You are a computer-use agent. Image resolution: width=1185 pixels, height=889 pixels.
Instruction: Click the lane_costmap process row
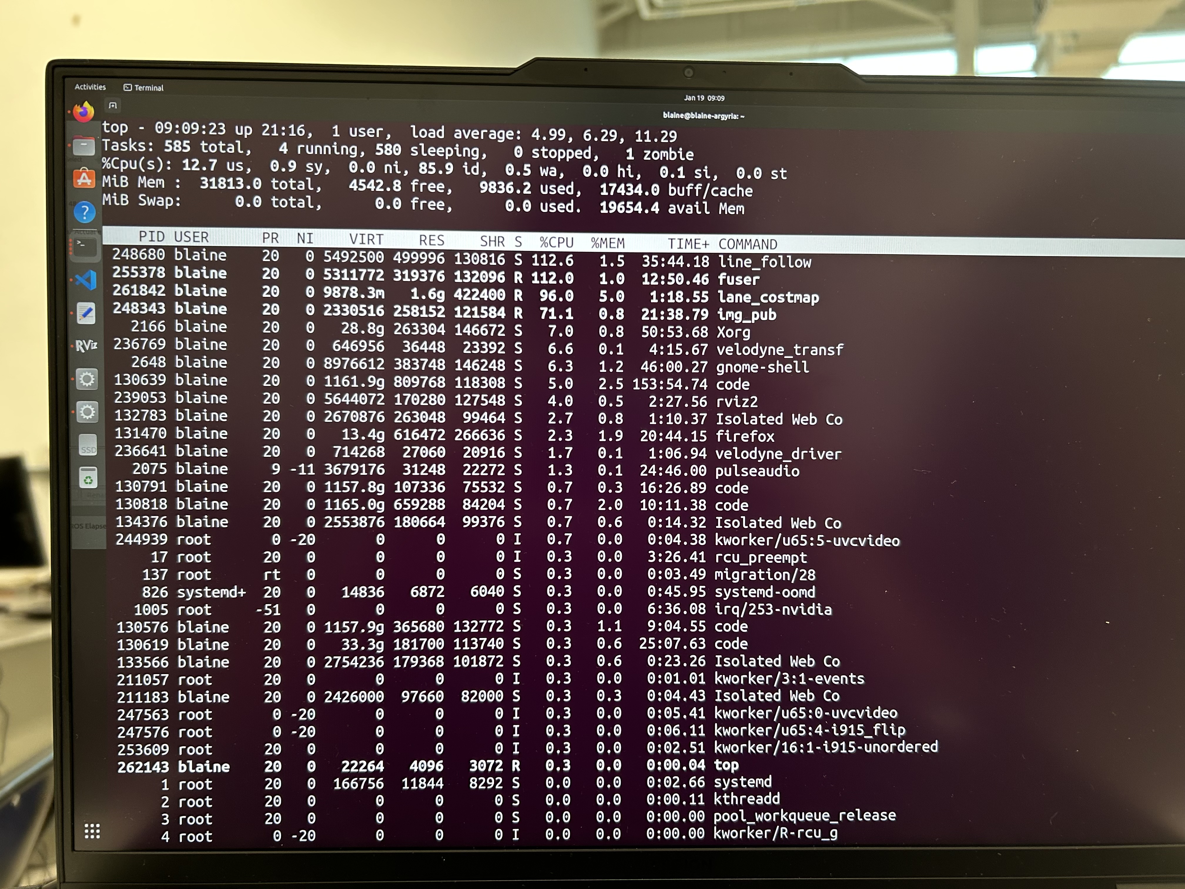[x=768, y=298]
